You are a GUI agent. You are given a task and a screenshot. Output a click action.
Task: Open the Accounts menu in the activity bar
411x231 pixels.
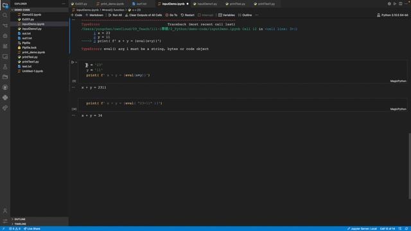tap(5, 210)
